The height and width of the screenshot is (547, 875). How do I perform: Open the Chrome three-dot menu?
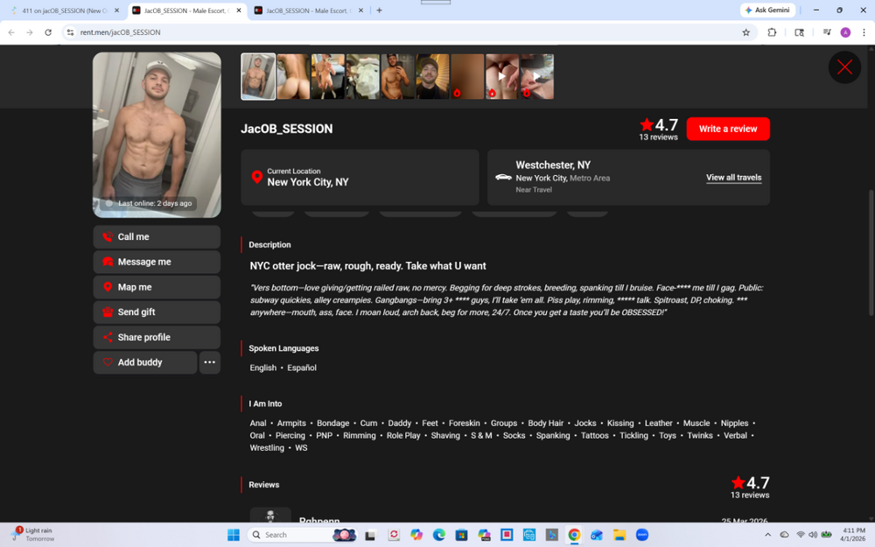click(863, 32)
